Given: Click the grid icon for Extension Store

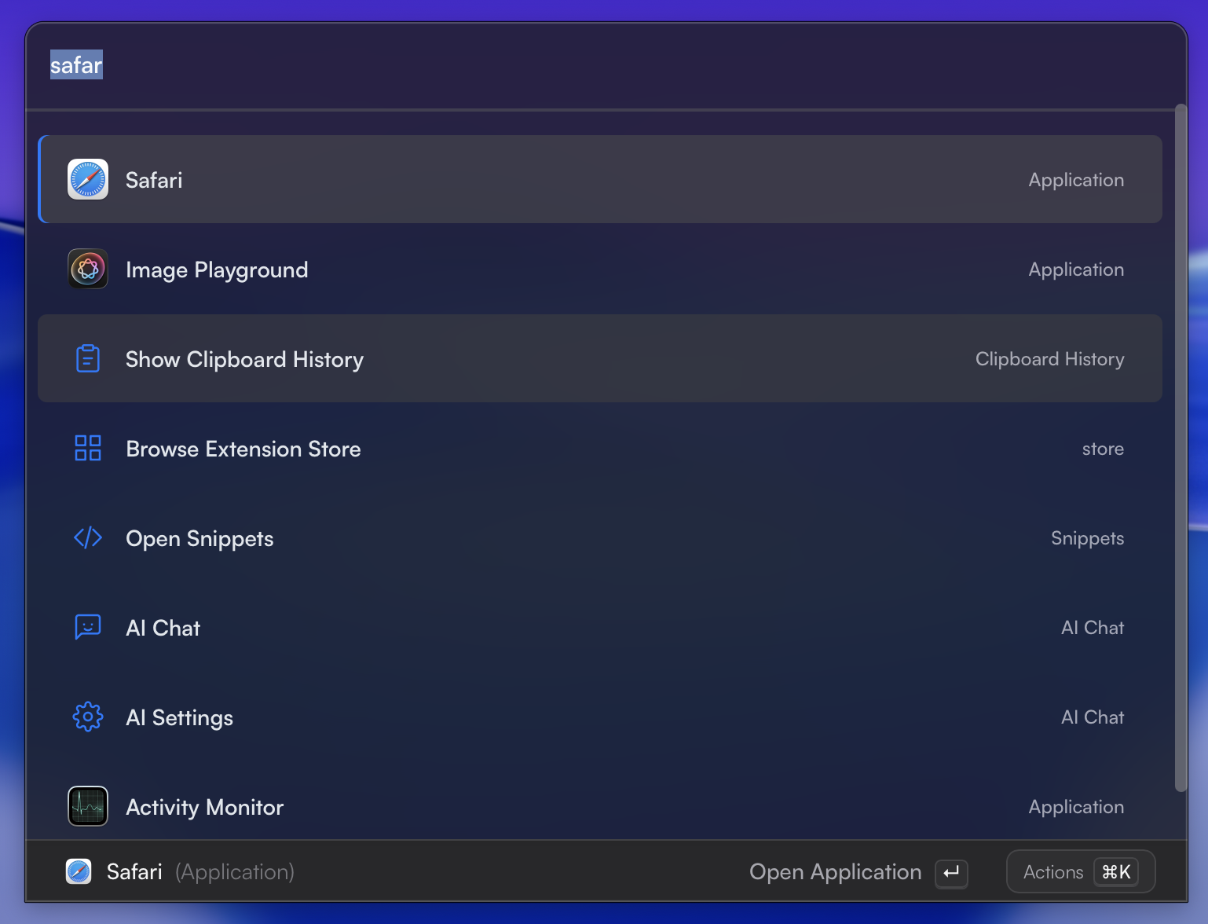Looking at the screenshot, I should pos(88,449).
